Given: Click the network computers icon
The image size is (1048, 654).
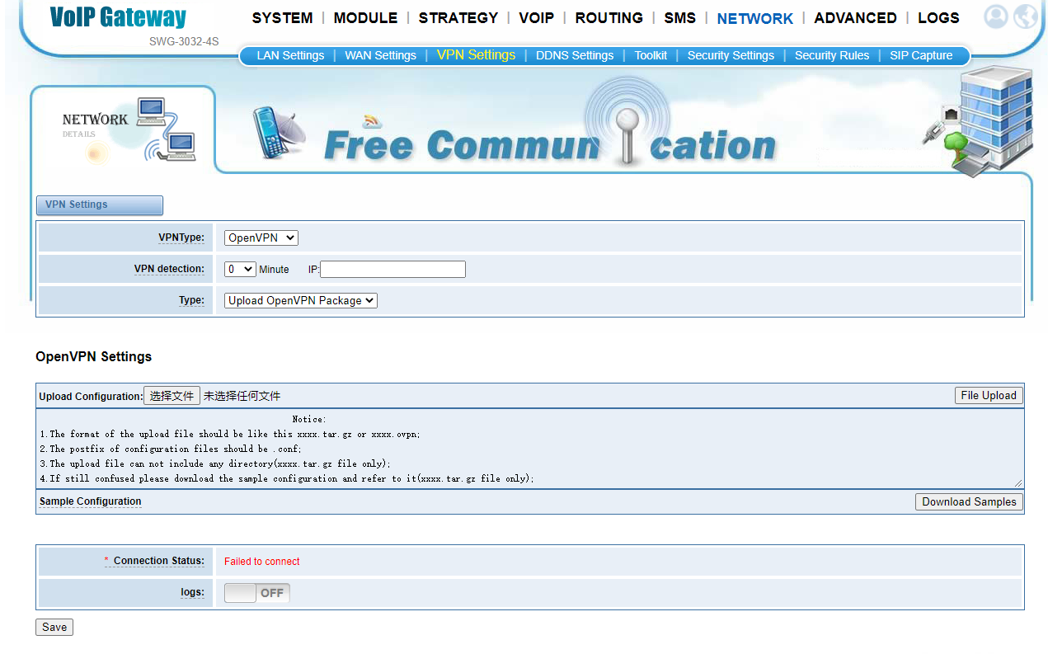Looking at the screenshot, I should click(x=166, y=129).
